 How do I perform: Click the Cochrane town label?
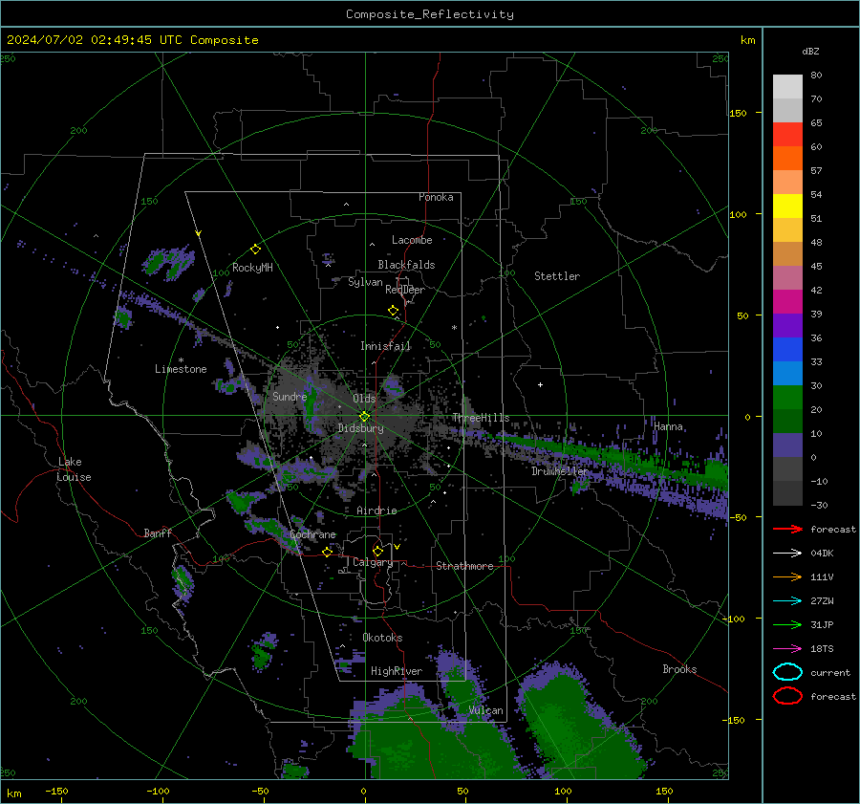pyautogui.click(x=312, y=534)
